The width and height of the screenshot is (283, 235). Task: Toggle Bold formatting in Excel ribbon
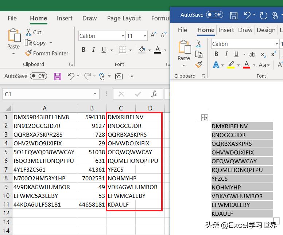tap(84, 50)
